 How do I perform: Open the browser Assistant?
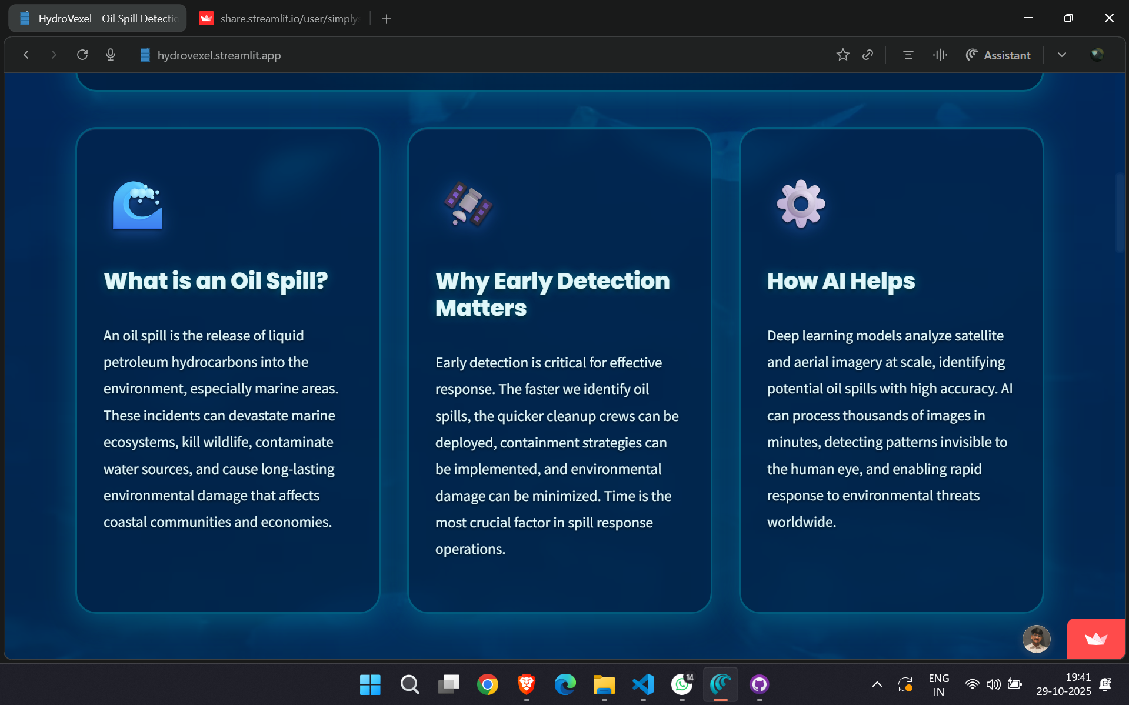(x=998, y=55)
